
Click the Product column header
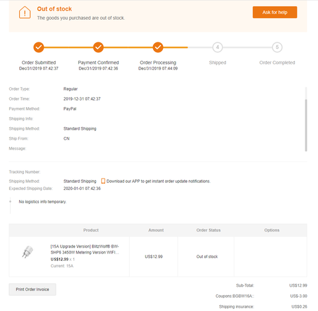tap(91, 230)
